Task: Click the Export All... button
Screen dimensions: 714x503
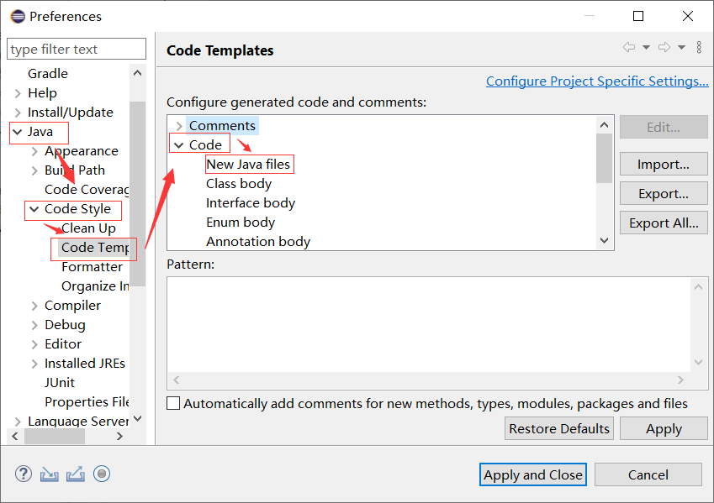Action: click(664, 223)
